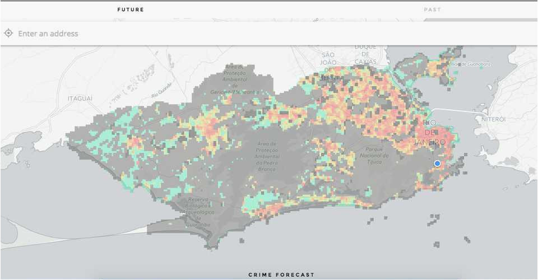Click the Reserva Biológica de Guaratiba label
Screen dimensions: 538x280
198,212
